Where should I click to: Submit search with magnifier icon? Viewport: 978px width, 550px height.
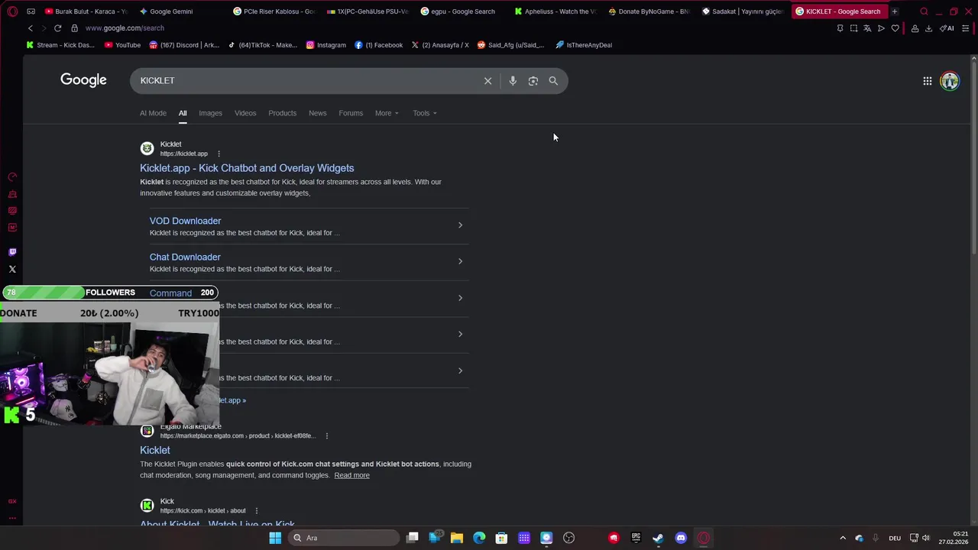point(553,81)
